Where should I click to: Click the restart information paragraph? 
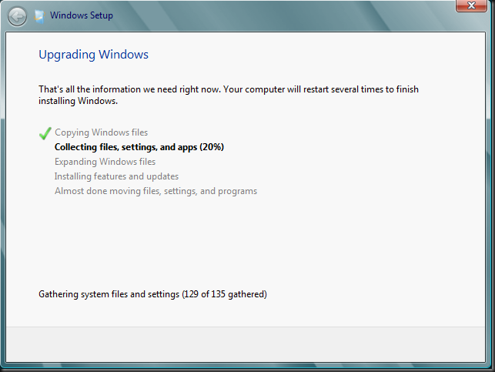(x=229, y=95)
